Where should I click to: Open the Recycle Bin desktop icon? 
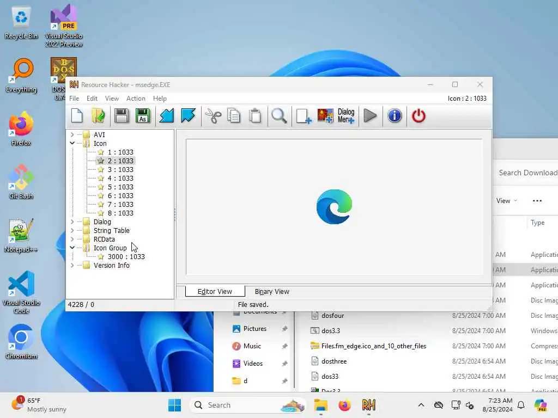pyautogui.click(x=21, y=23)
